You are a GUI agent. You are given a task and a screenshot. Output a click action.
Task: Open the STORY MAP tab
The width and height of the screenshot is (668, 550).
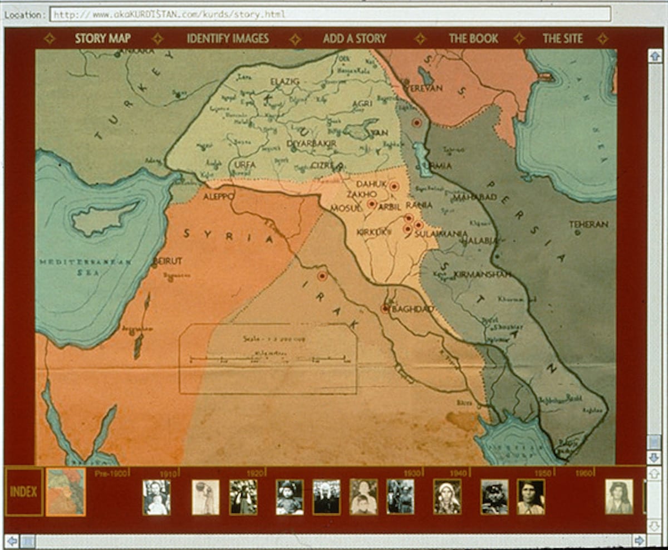(103, 38)
